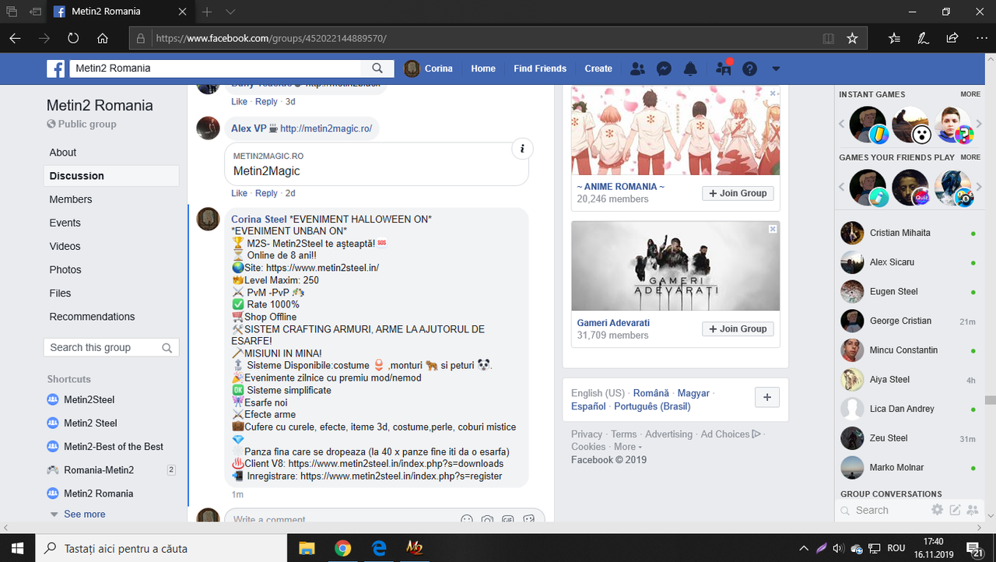
Task: Open sticker picker in comment box
Action: coord(529,519)
